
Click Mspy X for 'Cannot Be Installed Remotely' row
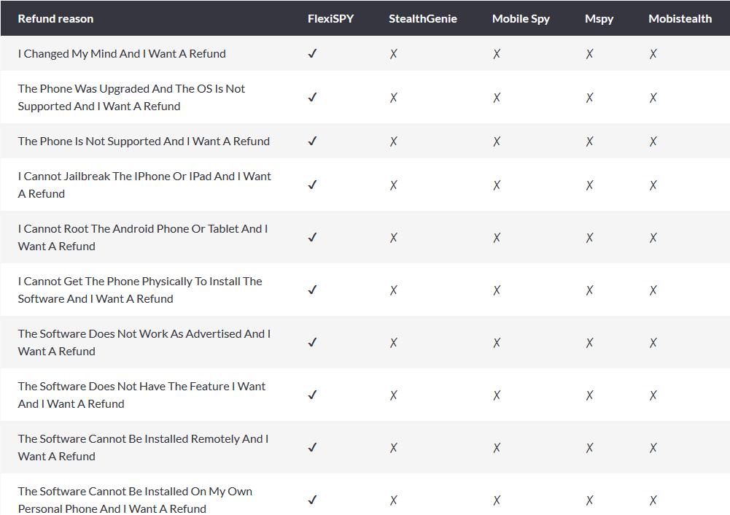589,447
